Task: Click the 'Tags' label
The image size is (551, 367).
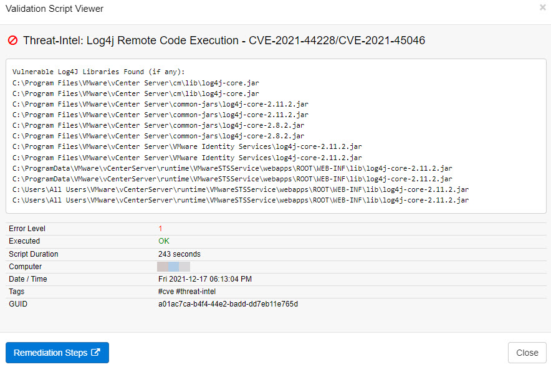Action: (x=16, y=292)
